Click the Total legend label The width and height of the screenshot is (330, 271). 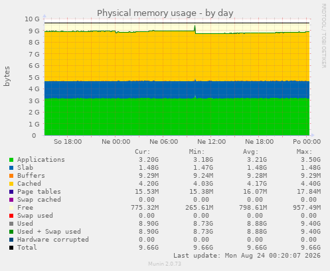27,248
